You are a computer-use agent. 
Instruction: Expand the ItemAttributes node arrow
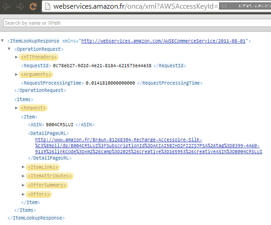coord(23,176)
